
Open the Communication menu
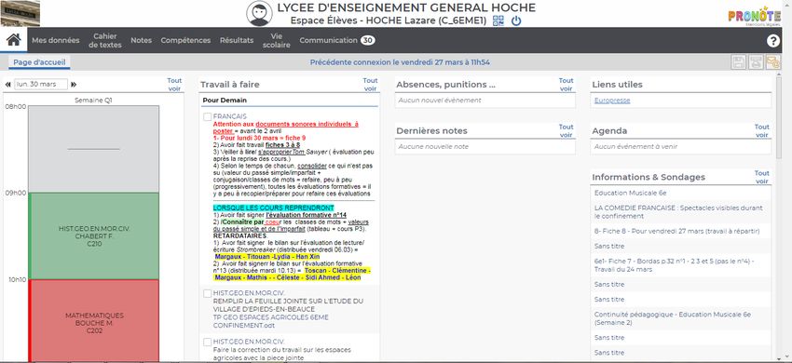click(337, 40)
